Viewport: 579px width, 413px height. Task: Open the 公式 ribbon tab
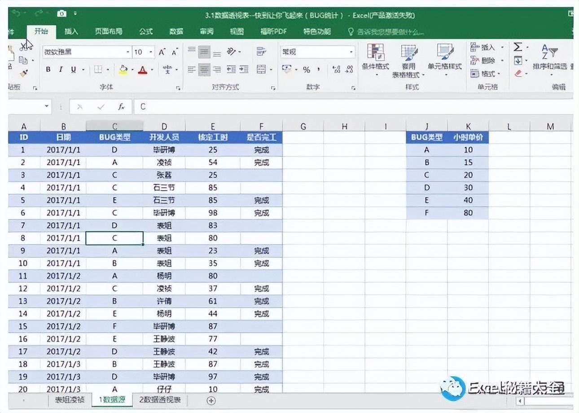click(146, 31)
